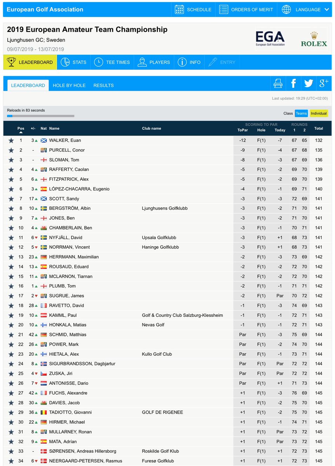
Task: Open the Schedule calendar icon
Action: click(x=180, y=10)
